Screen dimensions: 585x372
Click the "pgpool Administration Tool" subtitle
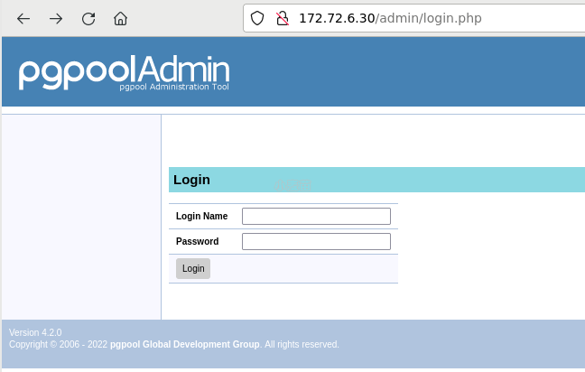click(174, 87)
